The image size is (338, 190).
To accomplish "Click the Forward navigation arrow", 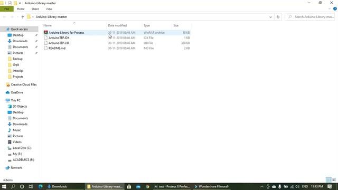I will point(12,17).
